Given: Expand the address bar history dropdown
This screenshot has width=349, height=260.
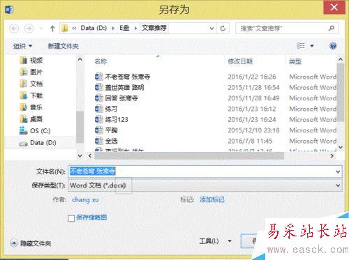Looking at the screenshot, I should pyautogui.click(x=211, y=29).
